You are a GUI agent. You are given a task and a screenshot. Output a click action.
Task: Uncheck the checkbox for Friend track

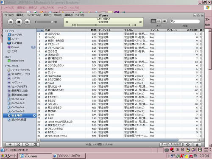[x=46, y=83]
